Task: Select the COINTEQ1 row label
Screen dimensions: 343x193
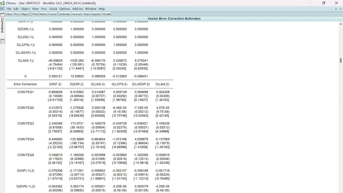Action: (x=26, y=92)
